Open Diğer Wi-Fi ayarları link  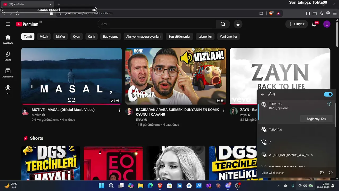pos(273,173)
